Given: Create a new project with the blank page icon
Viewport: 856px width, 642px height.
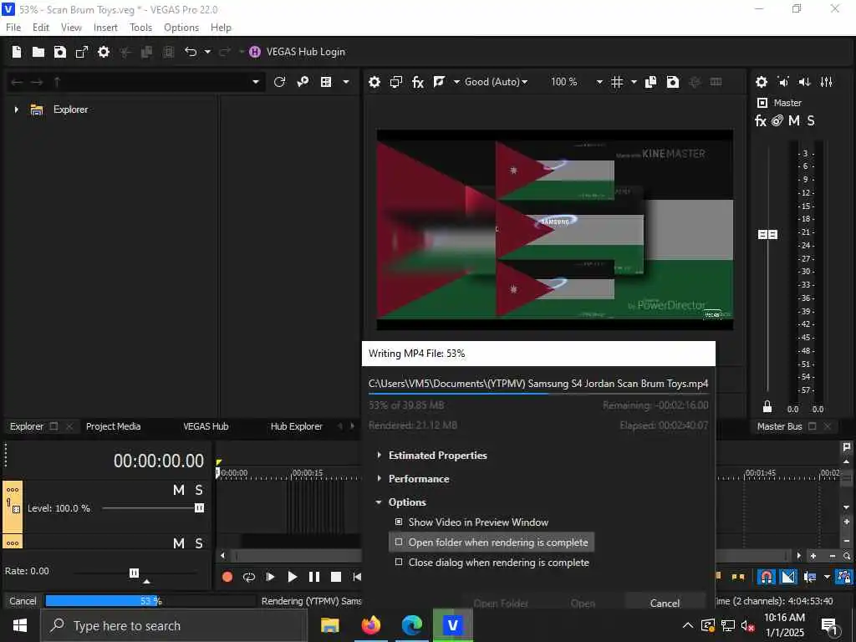Looking at the screenshot, I should [17, 52].
